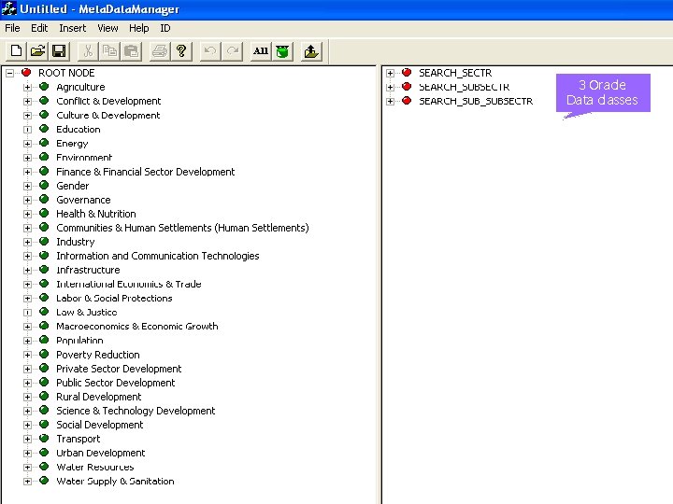Click the Help question mark icon
673x504 pixels.
(x=181, y=51)
